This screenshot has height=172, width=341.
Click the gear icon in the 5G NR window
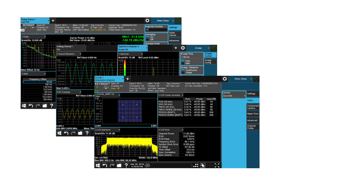226,79
